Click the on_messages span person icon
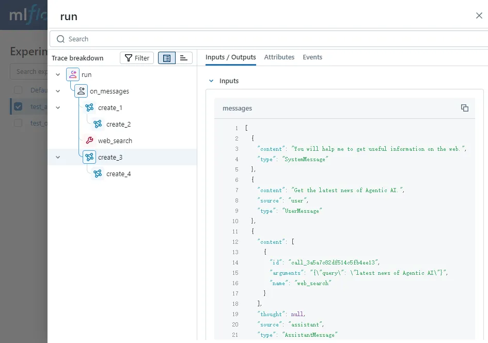This screenshot has height=343, width=488. [x=81, y=91]
